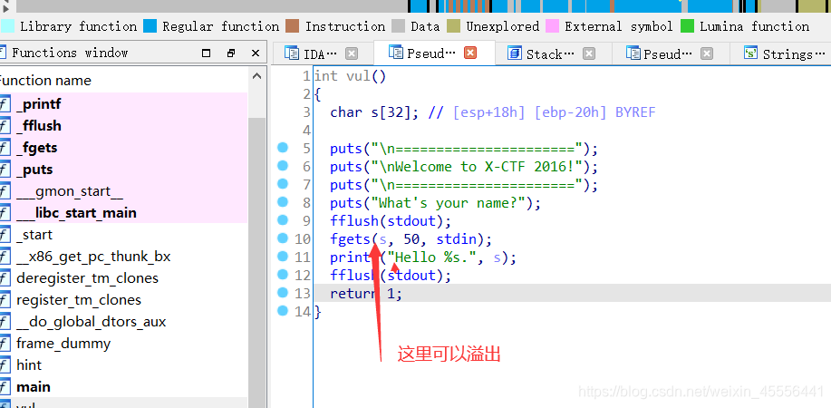Select the _start function
The height and width of the screenshot is (408, 831).
(123, 235)
